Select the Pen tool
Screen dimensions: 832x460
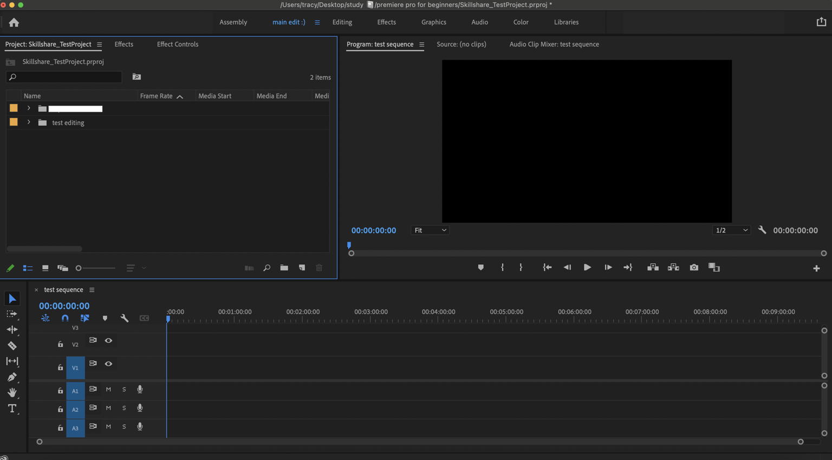[x=12, y=377]
